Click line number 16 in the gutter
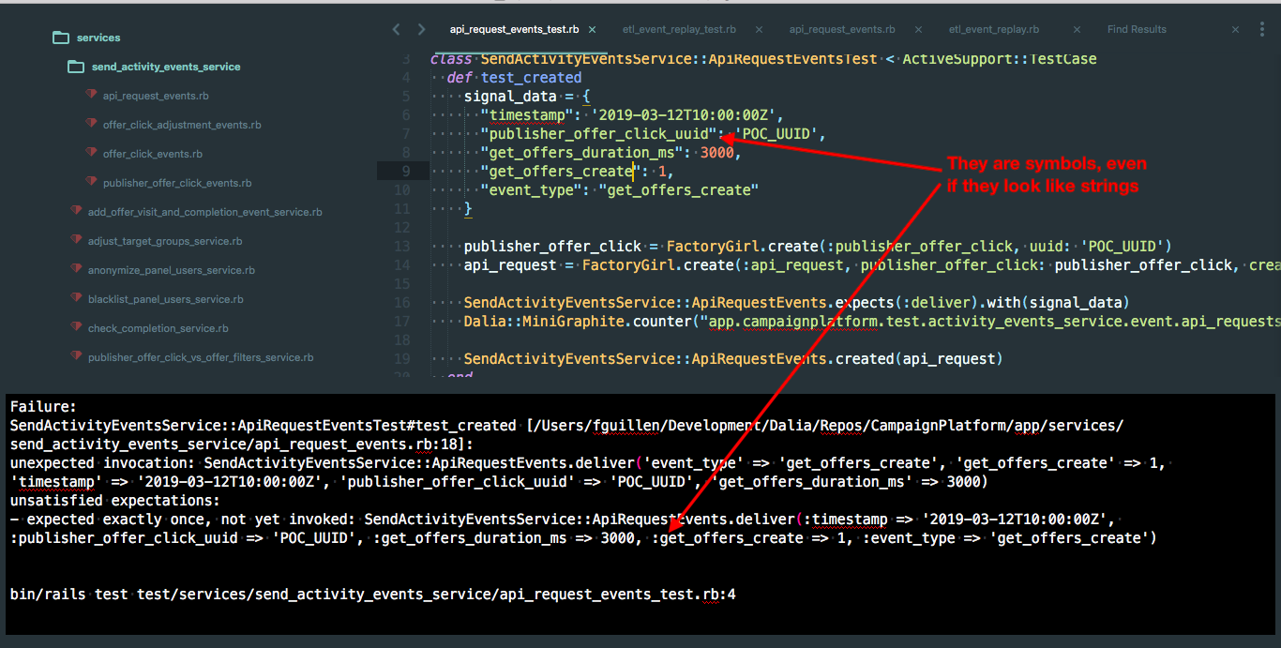This screenshot has width=1281, height=648. click(x=403, y=302)
